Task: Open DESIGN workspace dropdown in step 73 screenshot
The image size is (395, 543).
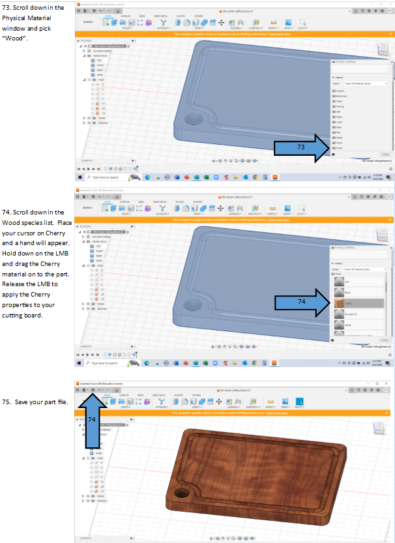Action: 88,22
